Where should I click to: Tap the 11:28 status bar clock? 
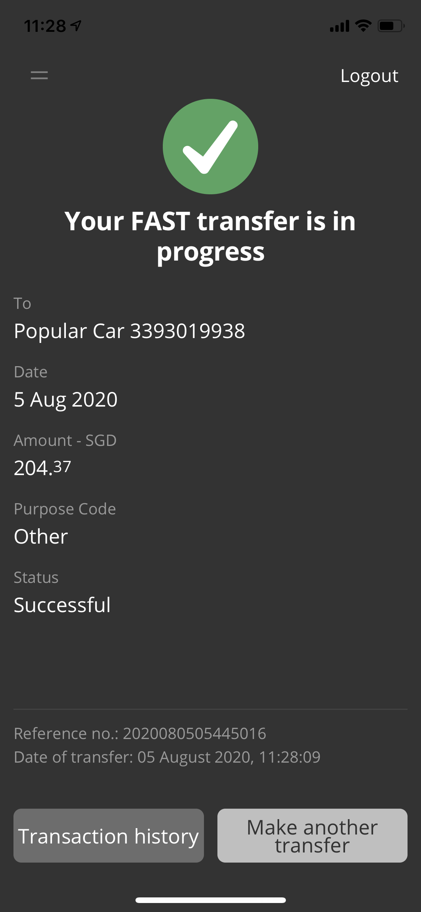45,26
